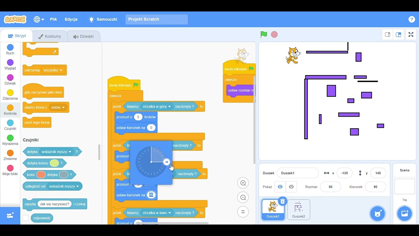
Task: Open 'wskaźnik myszy' dropdown in dotyka block
Action: 56,152
